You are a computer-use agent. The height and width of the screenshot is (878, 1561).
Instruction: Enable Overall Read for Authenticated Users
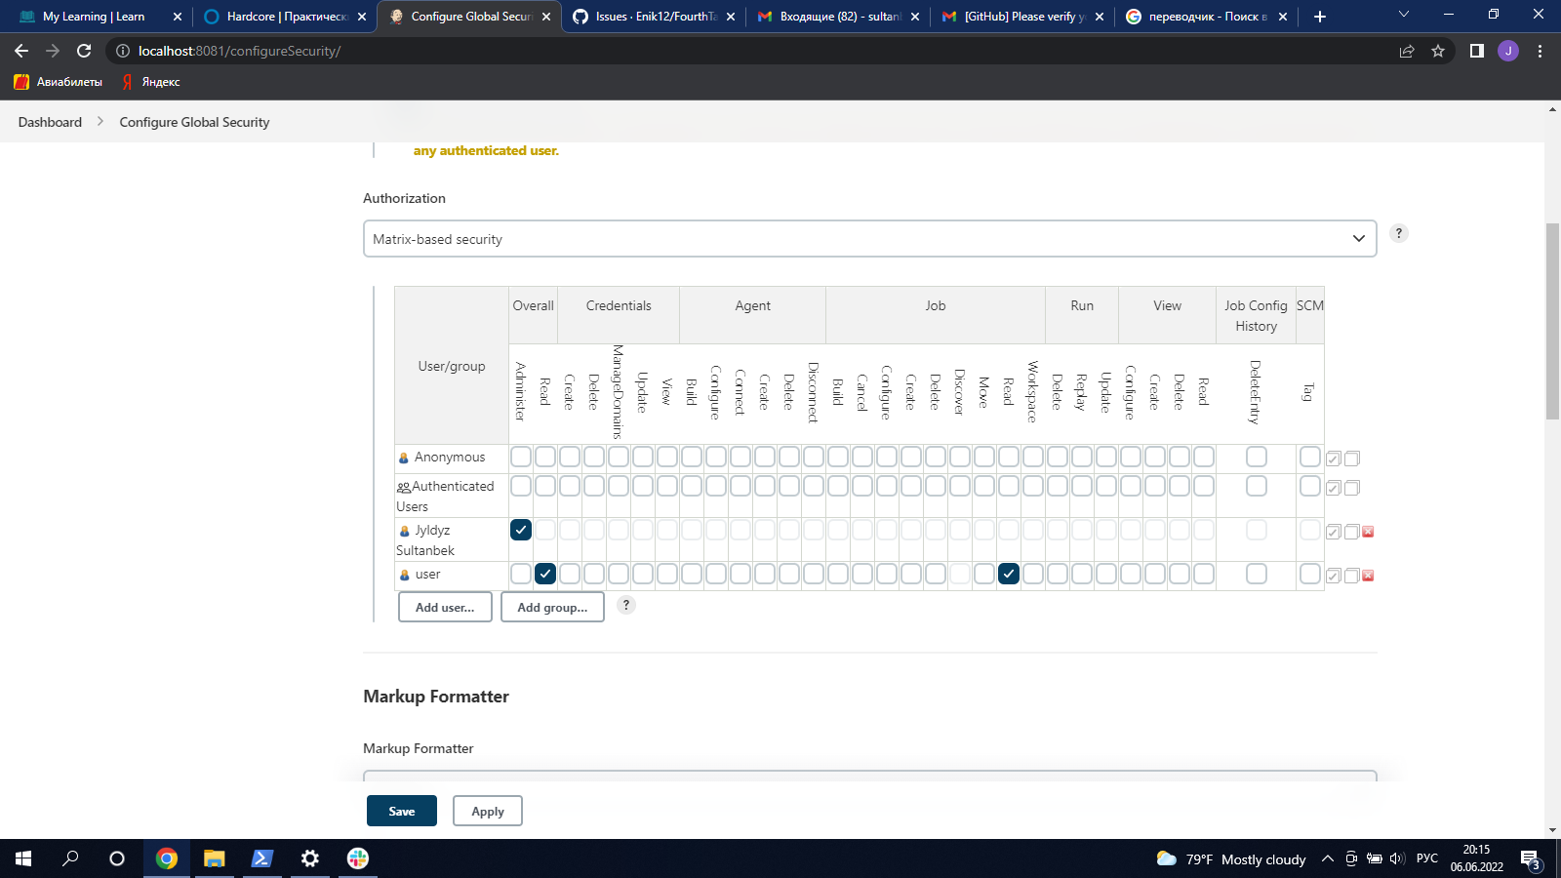pos(545,486)
